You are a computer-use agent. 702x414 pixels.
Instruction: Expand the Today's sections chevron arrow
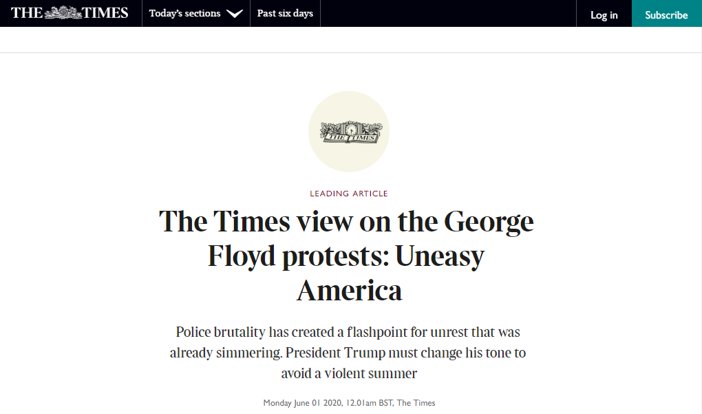(234, 14)
